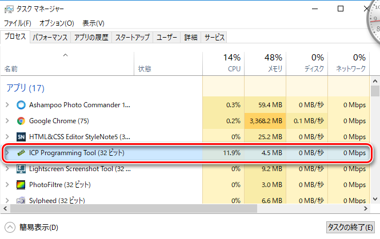Click the PhotoFiltre process icon
The width and height of the screenshot is (380, 239).
(21, 185)
